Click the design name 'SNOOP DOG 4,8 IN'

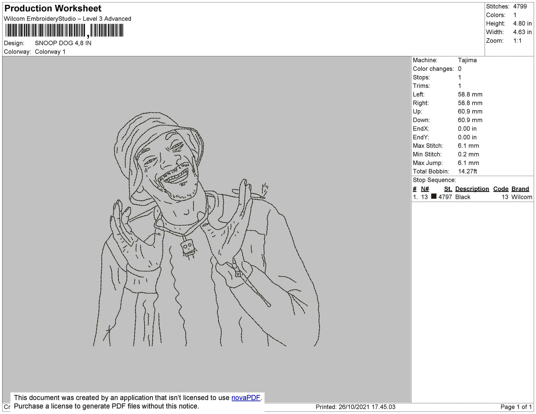tap(63, 43)
